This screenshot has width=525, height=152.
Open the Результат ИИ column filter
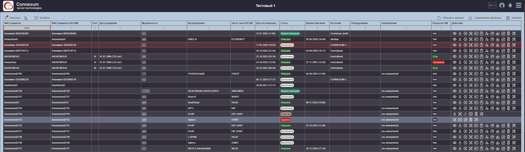tap(441, 28)
